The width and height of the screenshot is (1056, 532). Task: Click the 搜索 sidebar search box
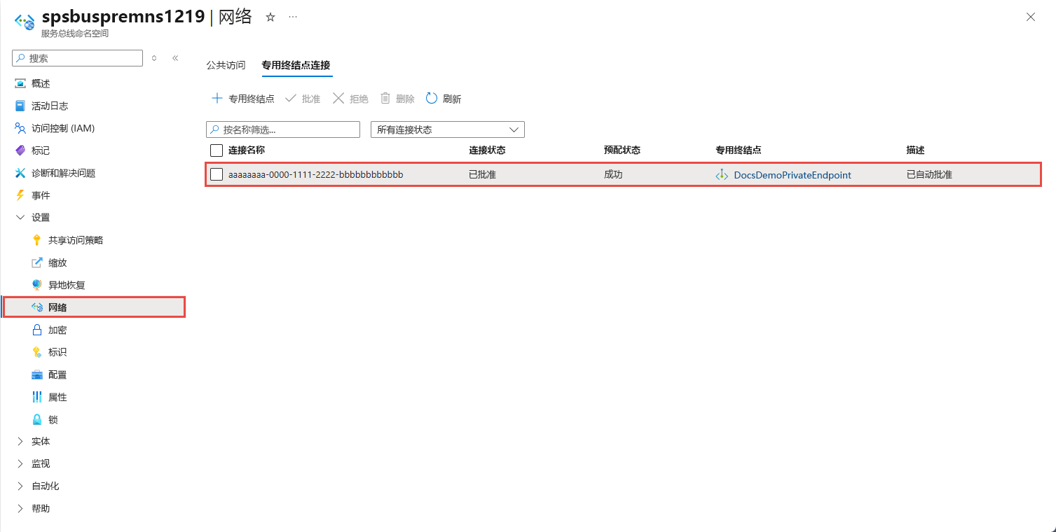[78, 58]
